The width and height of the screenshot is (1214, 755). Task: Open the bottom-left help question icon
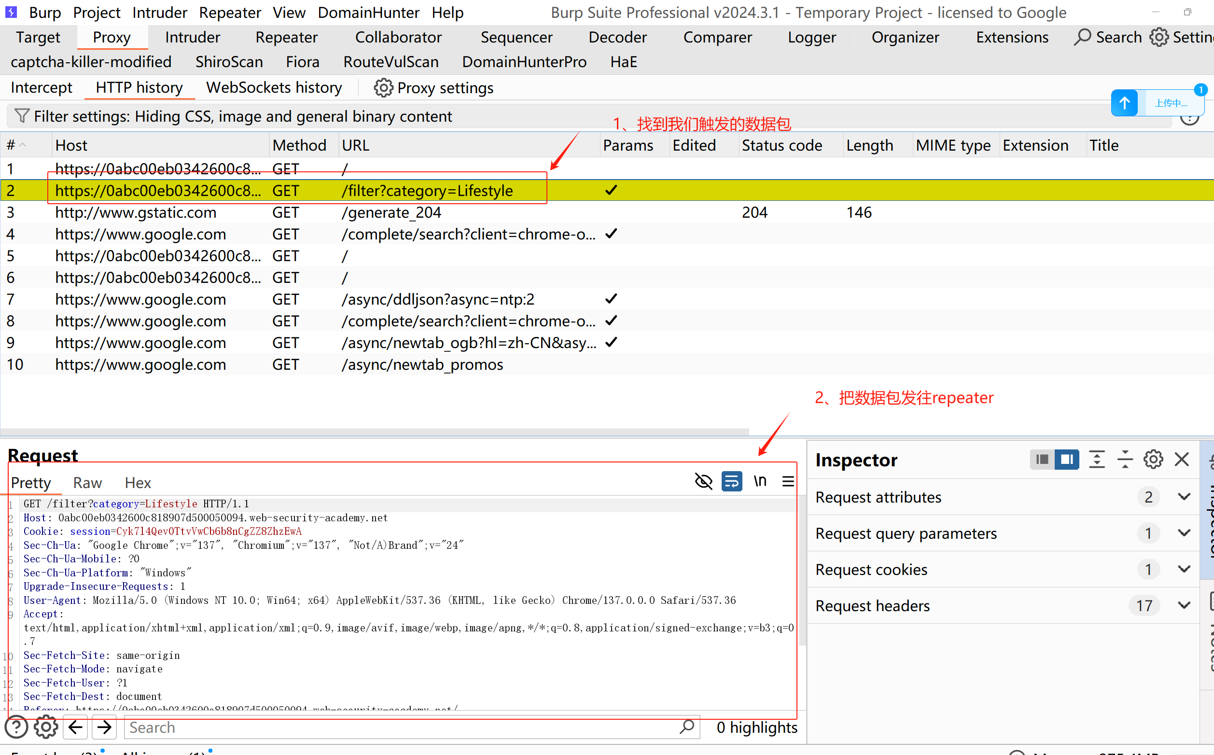coord(16,727)
